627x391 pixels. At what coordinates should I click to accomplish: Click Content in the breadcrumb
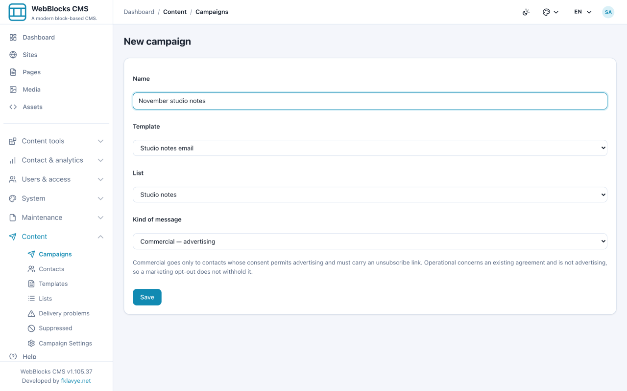pos(175,12)
